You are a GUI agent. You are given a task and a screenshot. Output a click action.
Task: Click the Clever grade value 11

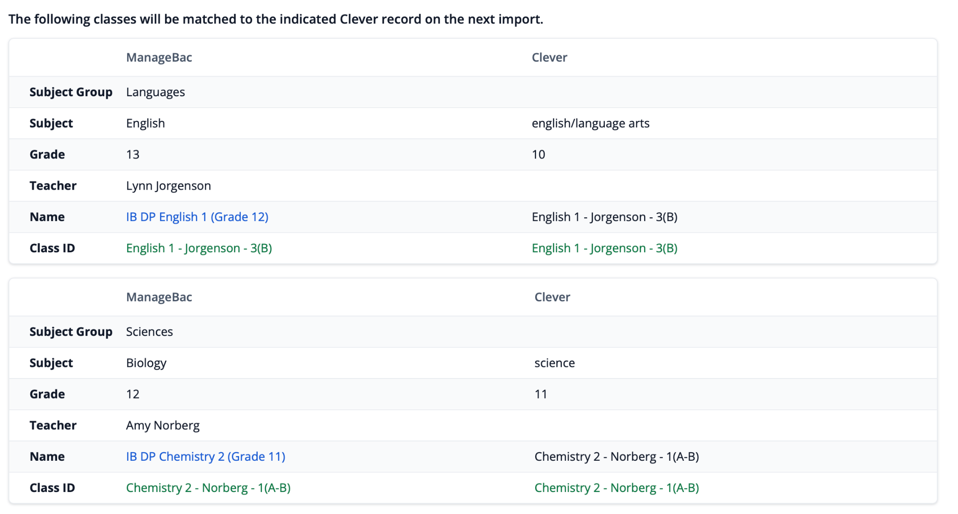pyautogui.click(x=541, y=394)
